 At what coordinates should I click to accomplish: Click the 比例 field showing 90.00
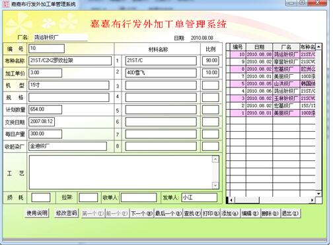(x=211, y=61)
